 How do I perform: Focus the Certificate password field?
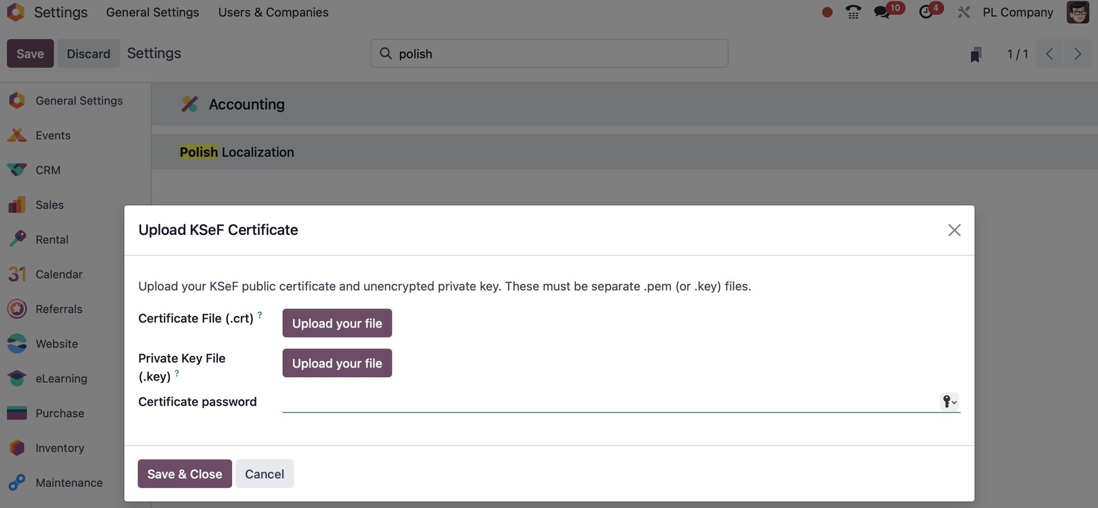pyautogui.click(x=609, y=402)
